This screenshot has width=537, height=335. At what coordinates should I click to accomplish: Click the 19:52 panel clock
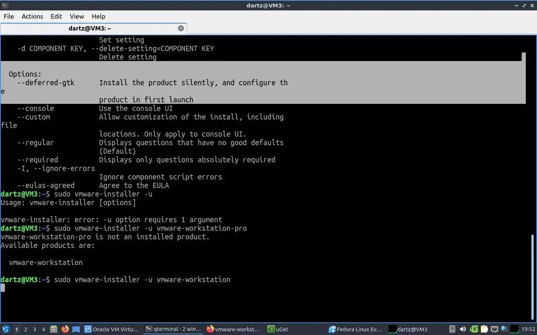[x=528, y=329]
